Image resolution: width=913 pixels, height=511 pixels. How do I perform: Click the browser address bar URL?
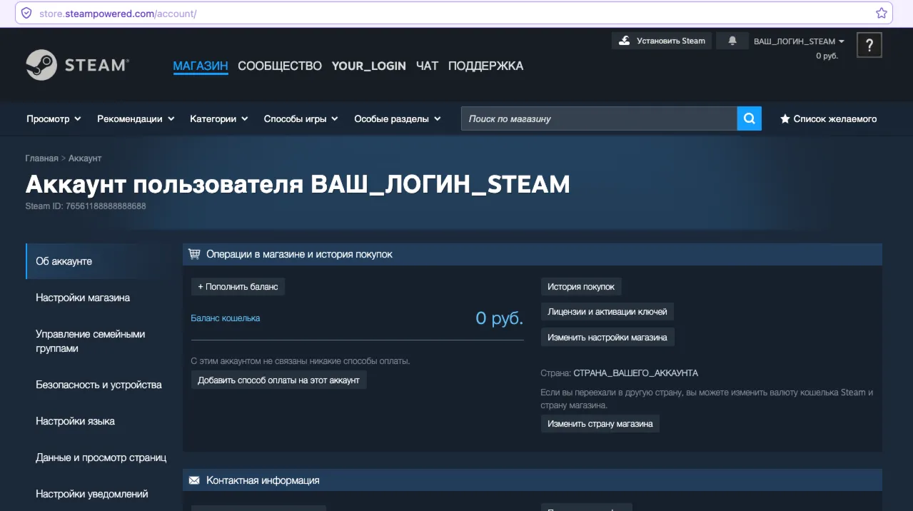click(118, 14)
